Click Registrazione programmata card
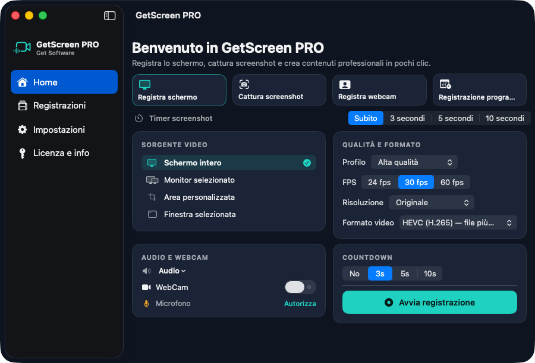Viewport: 535px width, 363px height. point(480,90)
